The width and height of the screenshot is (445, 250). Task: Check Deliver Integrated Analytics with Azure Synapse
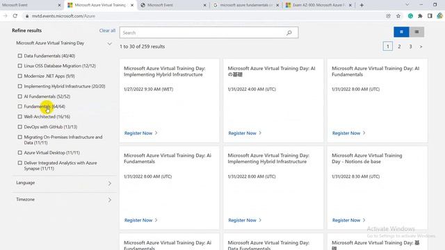[20, 162]
